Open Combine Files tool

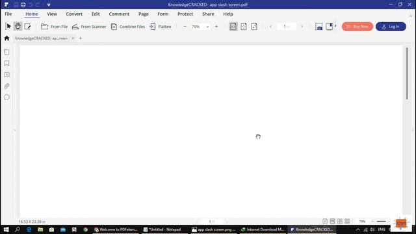[x=128, y=27]
